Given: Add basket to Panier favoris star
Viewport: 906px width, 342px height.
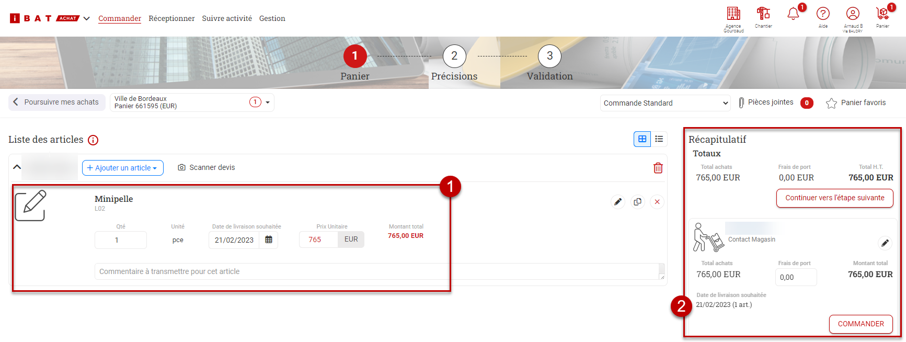Looking at the screenshot, I should point(831,103).
